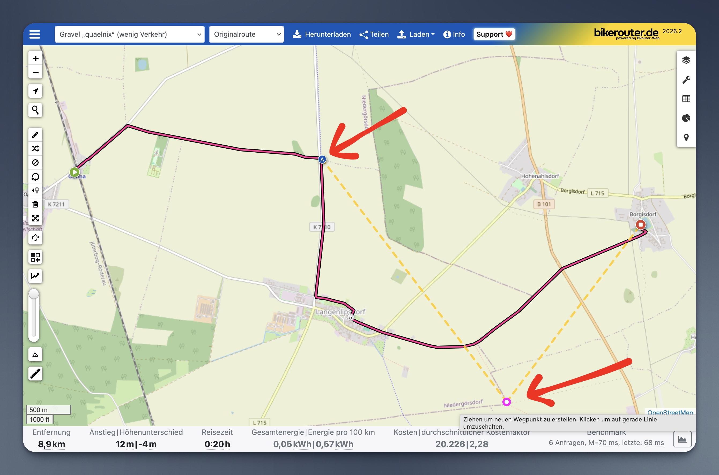
Task: Click the Teilen menu item
Action: (374, 34)
